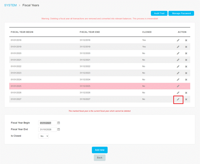Navigate to SYSTEM breadcrumb link
The height and width of the screenshot is (164, 200).
point(10,5)
